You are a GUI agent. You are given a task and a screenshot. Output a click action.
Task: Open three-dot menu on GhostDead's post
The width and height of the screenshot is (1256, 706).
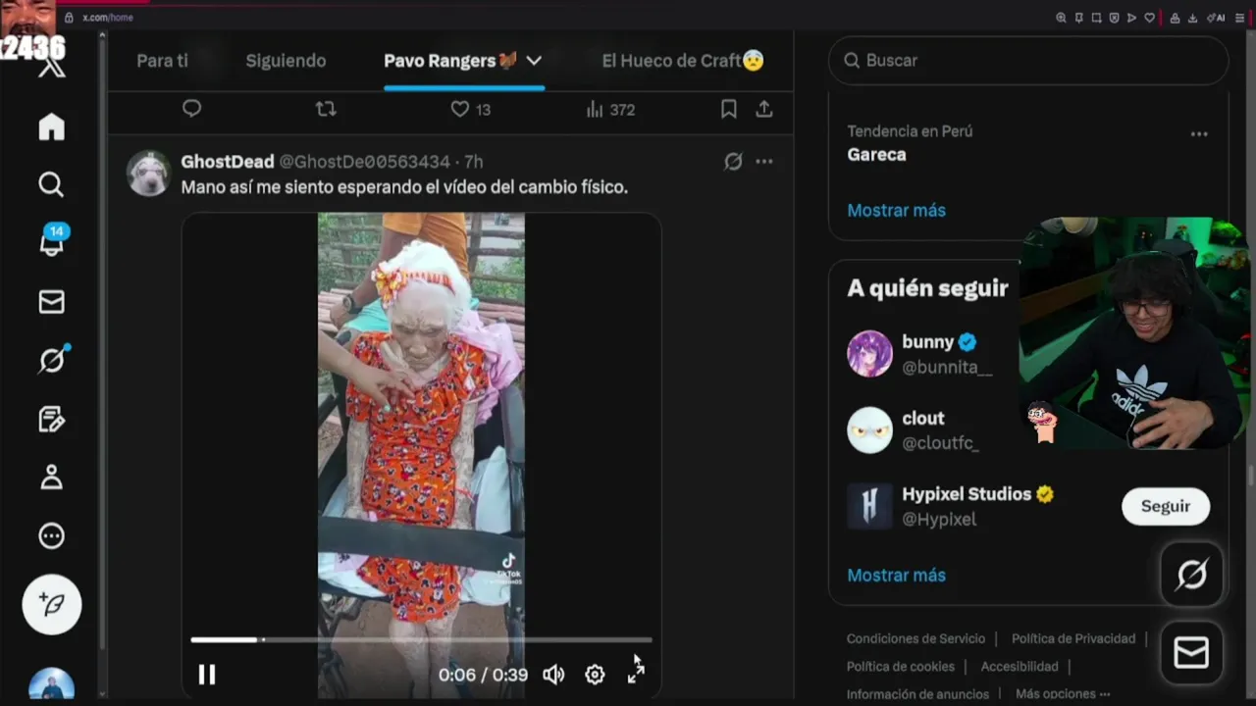764,162
